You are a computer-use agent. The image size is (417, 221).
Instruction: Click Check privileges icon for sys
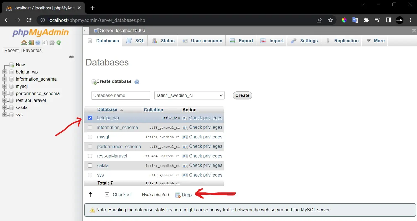pos(185,175)
